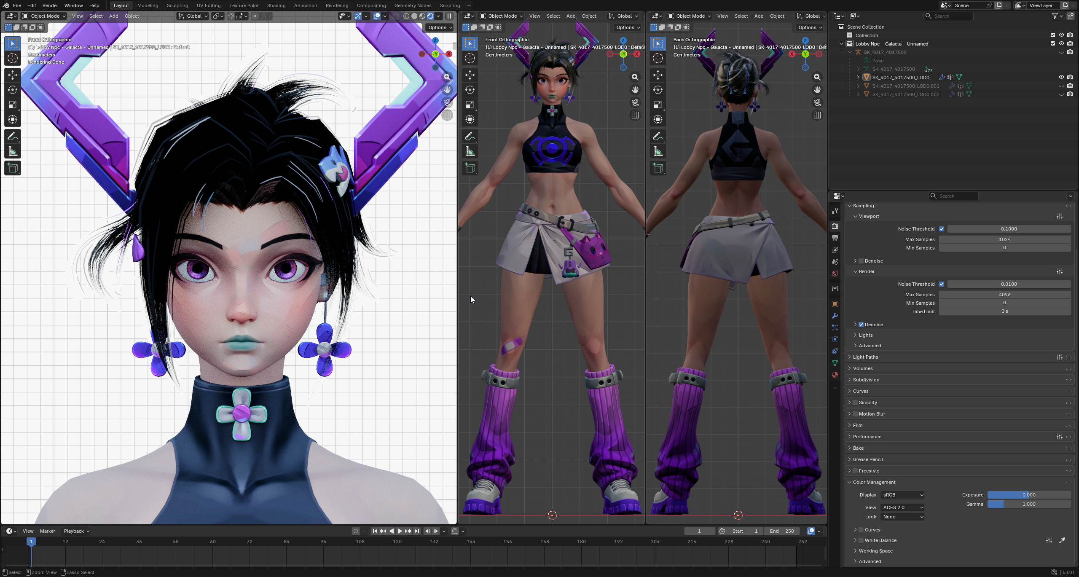This screenshot has width=1079, height=577.
Task: Open the Material properties tab
Action: pyautogui.click(x=835, y=375)
